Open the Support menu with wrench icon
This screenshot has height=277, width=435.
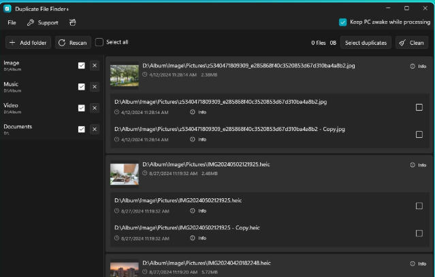42,22
